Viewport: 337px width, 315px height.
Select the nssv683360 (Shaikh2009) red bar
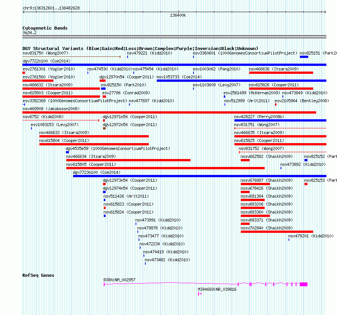[255, 216]
